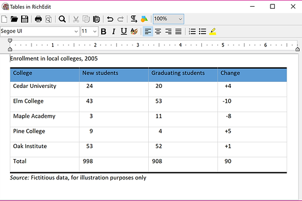Click the '+5' change cell for Pine College
Screen dimensions: 302x201
point(252,134)
